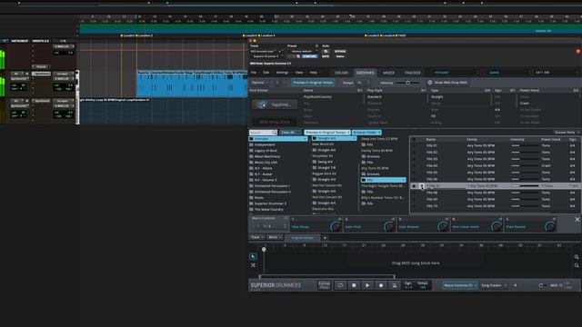The width and height of the screenshot is (582, 327).
Task: Switch to the DRUMS tab
Action: pos(342,73)
